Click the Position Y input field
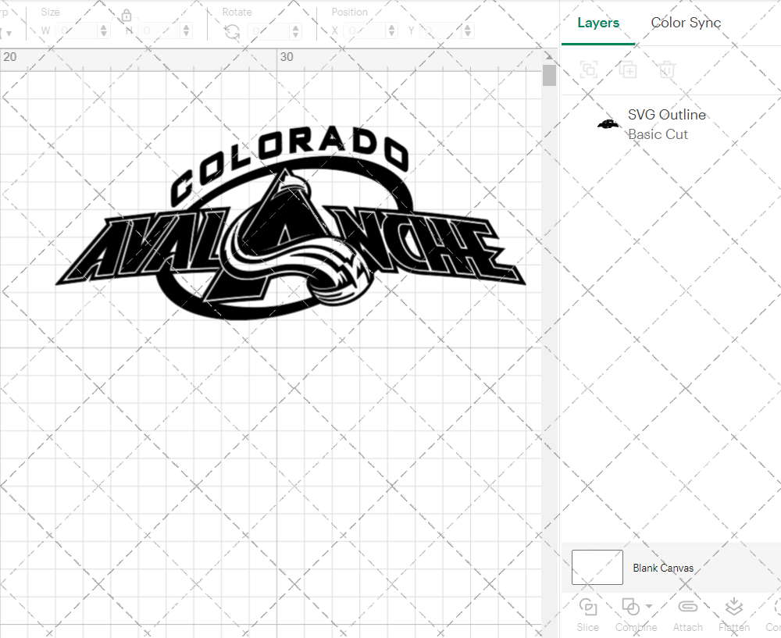Viewport: 781px width, 638px height. [x=440, y=31]
